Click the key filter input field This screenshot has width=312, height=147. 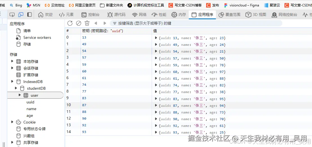tap(196, 23)
